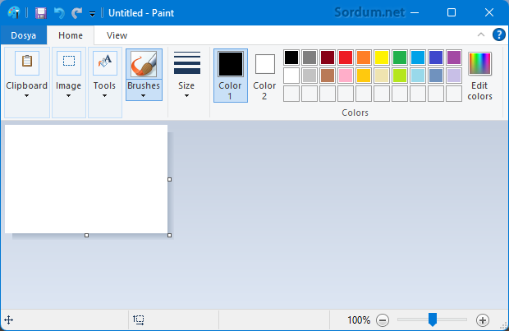Switch to the View tab
Image resolution: width=509 pixels, height=331 pixels.
(117, 35)
